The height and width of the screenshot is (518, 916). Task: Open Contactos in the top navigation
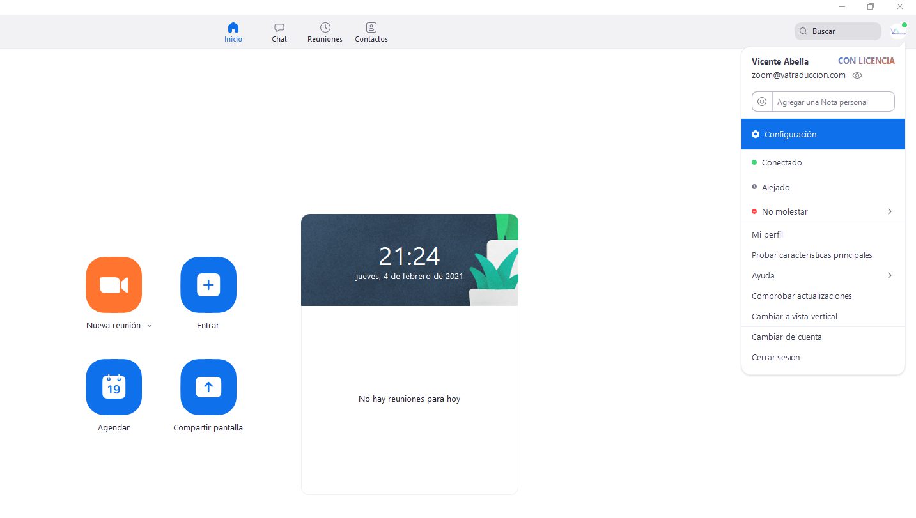coord(371,32)
